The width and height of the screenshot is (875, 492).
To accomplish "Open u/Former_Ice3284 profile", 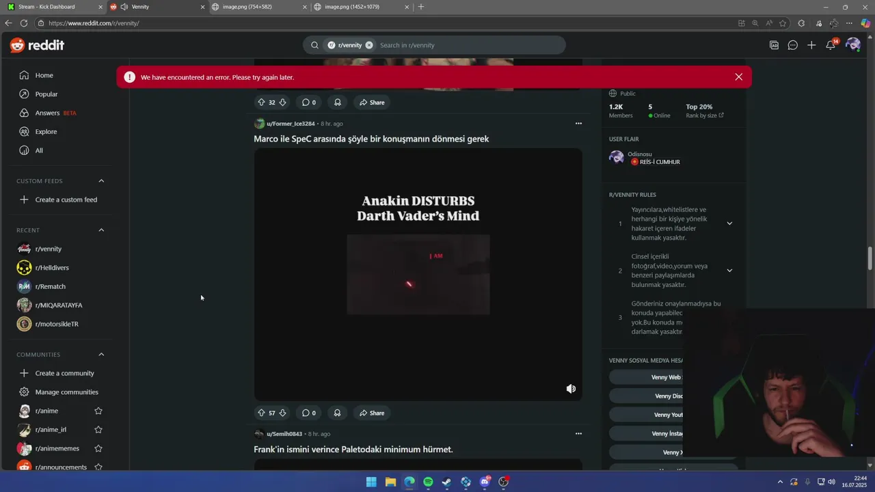I will 291,124.
